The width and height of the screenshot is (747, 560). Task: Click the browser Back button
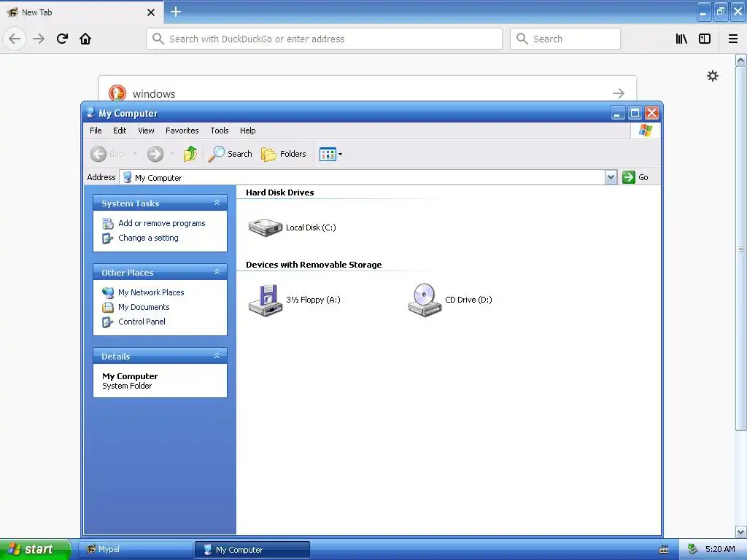click(x=15, y=39)
